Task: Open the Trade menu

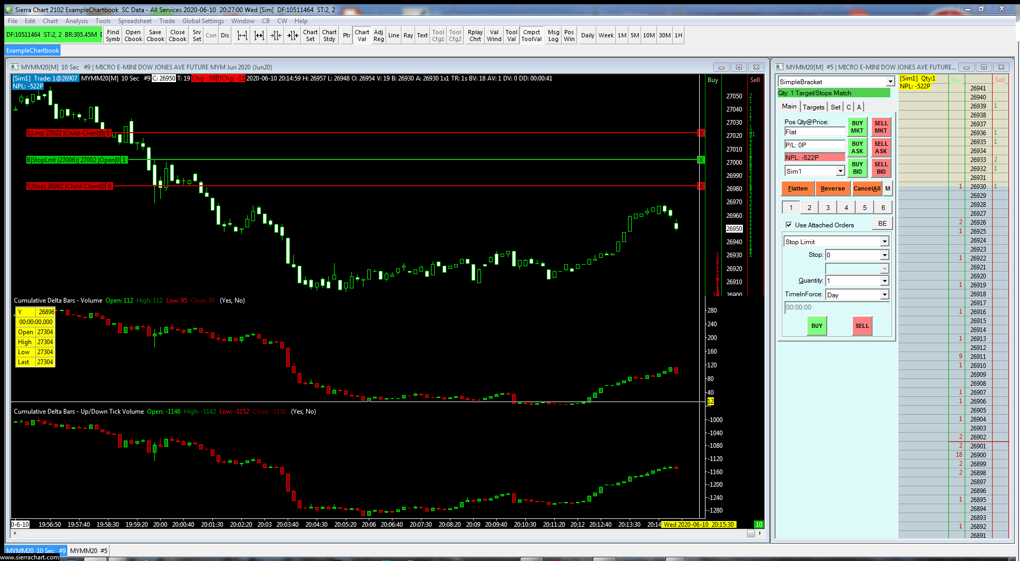Action: [167, 21]
